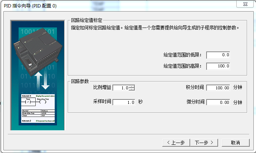Screen dimensions: 256x153
Task: Click the 回路给定值标定 group heading
Action: (x=86, y=20)
